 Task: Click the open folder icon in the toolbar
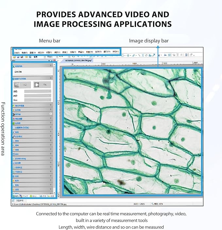pos(14,57)
